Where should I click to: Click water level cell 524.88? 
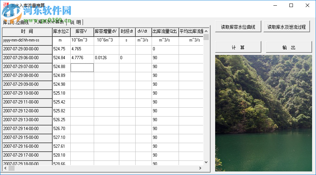tap(61, 67)
